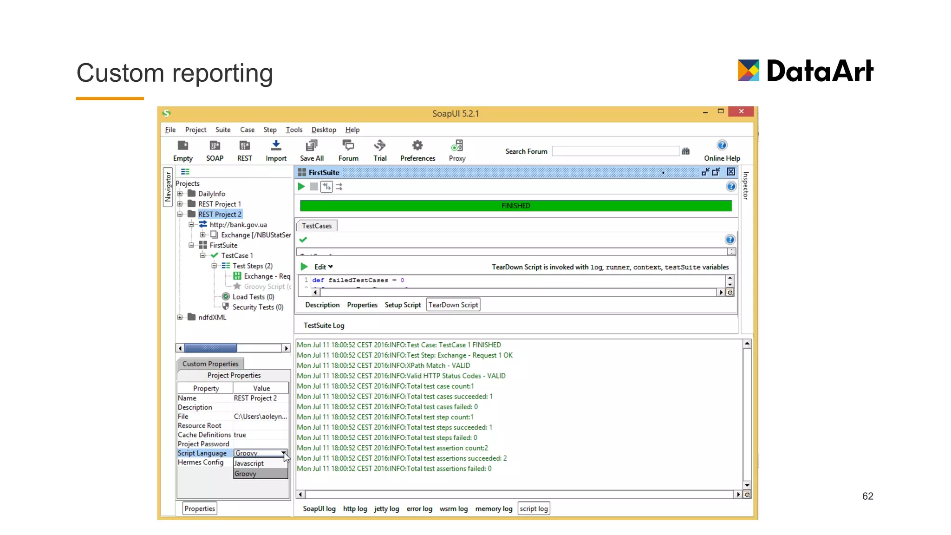Open the Properties tab below the script
The width and height of the screenshot is (951, 535).
click(x=362, y=305)
